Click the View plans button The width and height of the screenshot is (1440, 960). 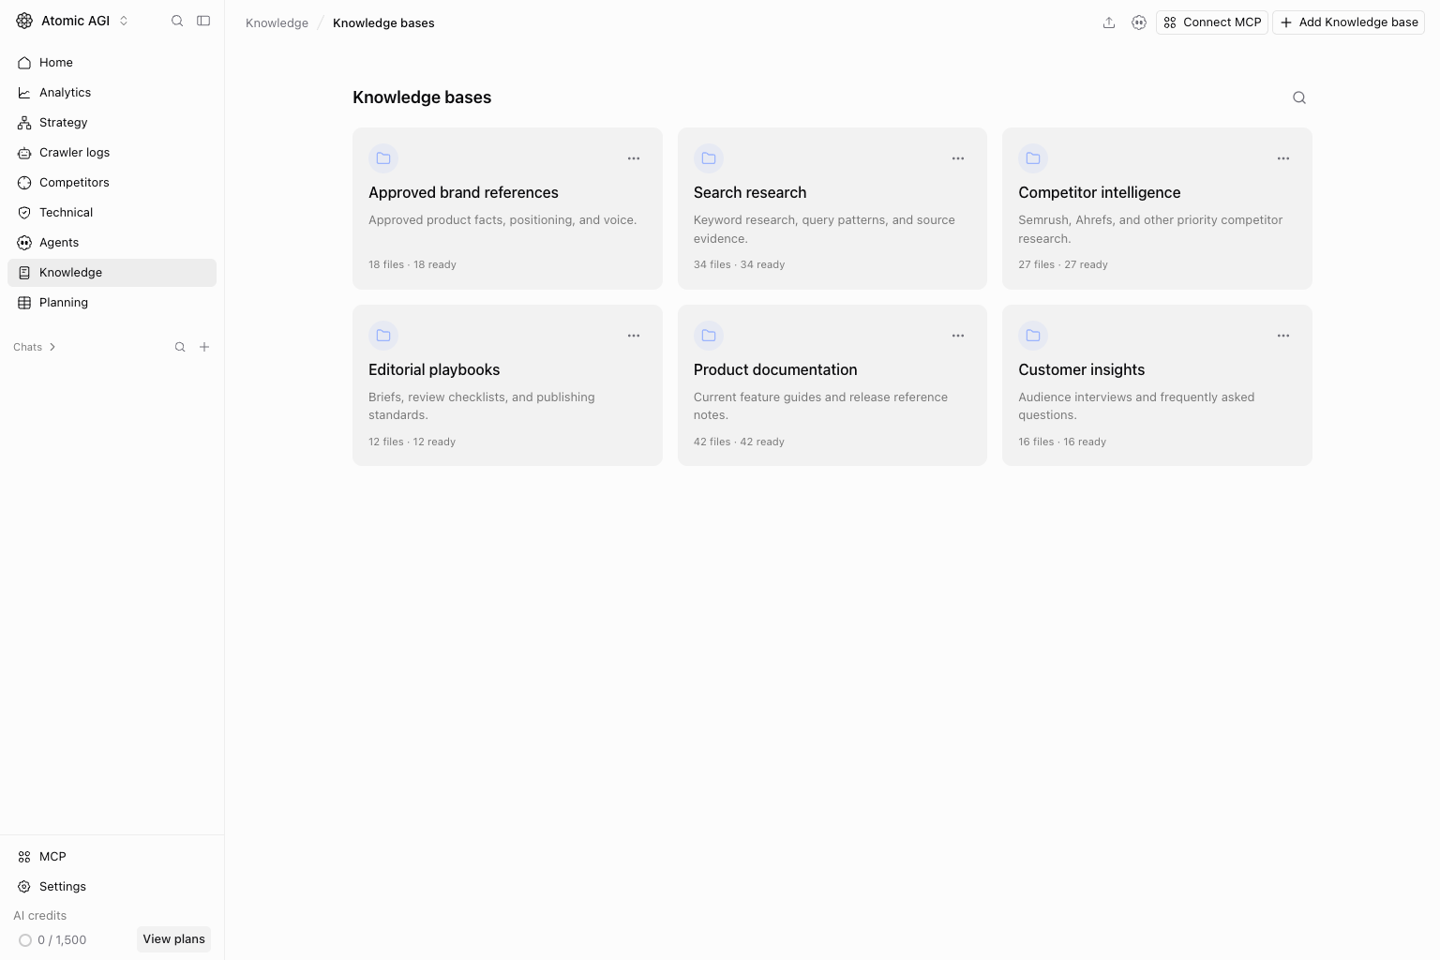coord(173,939)
